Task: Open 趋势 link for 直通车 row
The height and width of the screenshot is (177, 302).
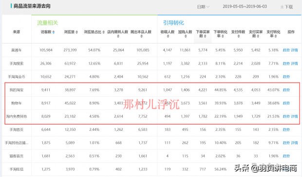Action: [286, 50]
